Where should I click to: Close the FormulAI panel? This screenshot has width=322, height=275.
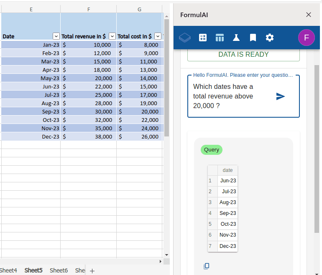coord(309,15)
